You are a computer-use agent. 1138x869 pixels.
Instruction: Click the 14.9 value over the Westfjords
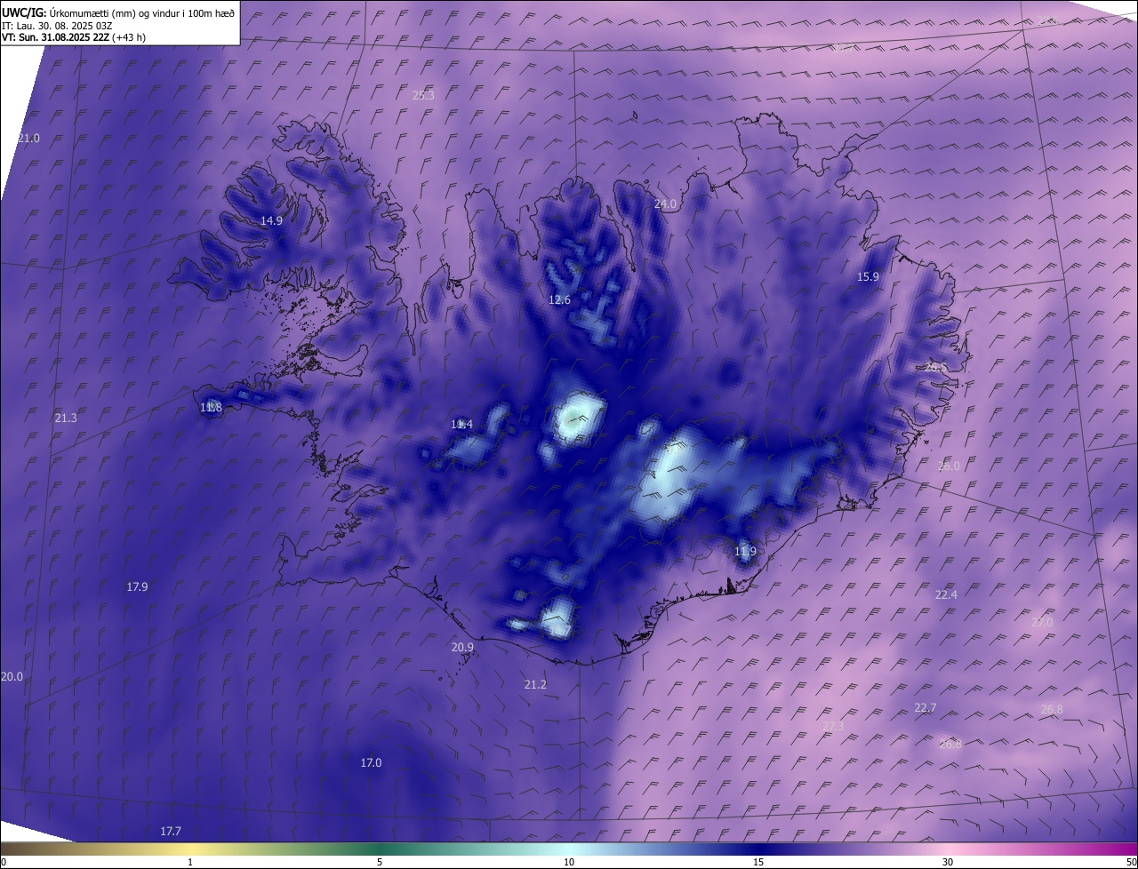click(x=271, y=220)
